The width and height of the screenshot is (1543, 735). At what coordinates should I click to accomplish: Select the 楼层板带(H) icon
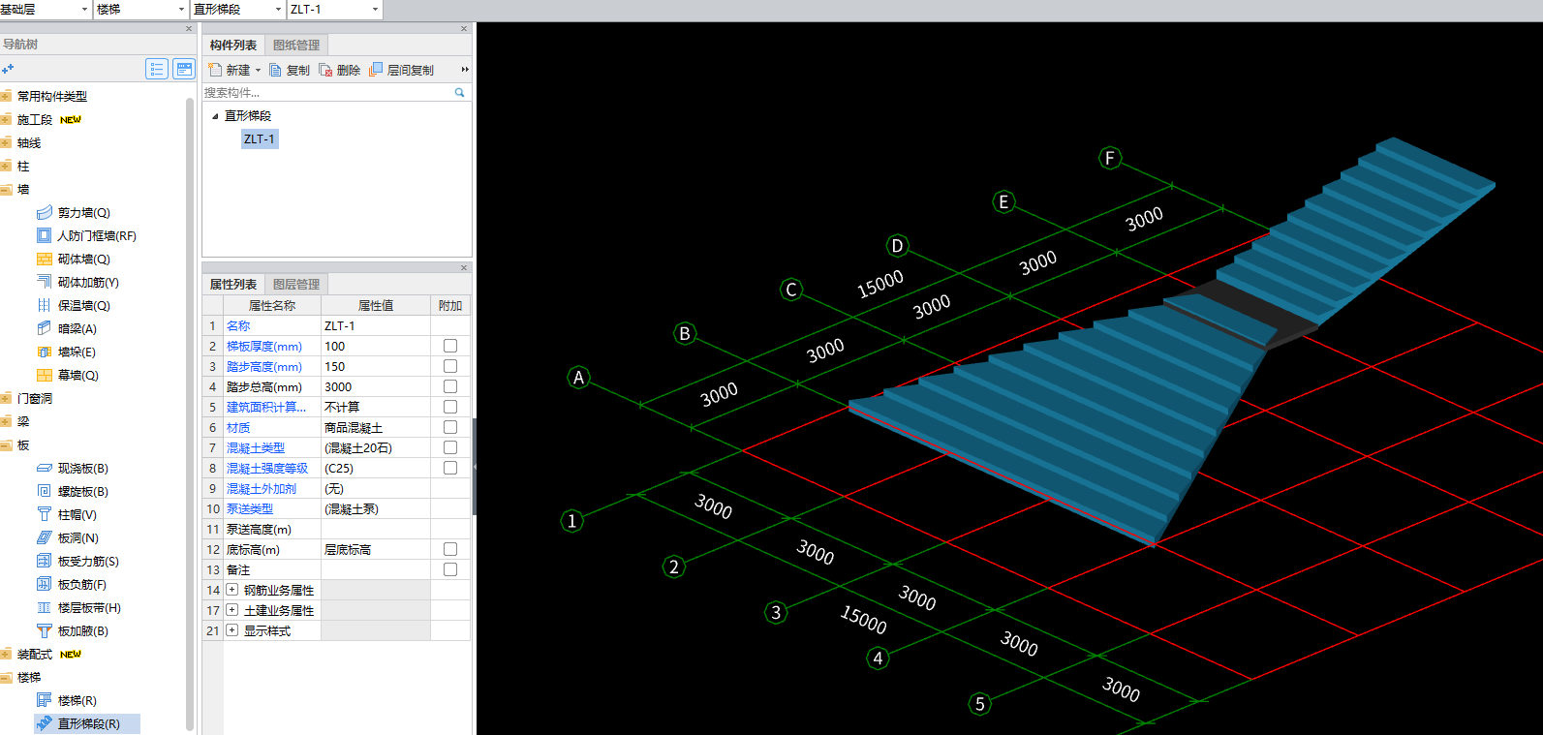coord(44,607)
